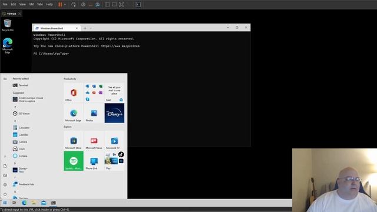Open the Microsoft Store tile
The image size is (377, 212).
[x=74, y=140]
